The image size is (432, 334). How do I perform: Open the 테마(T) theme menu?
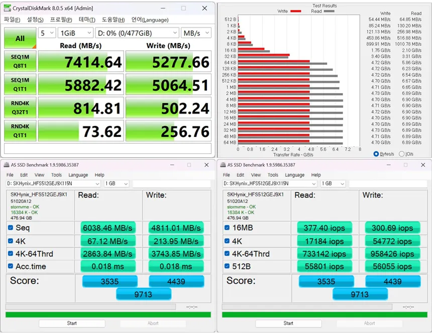[87, 20]
